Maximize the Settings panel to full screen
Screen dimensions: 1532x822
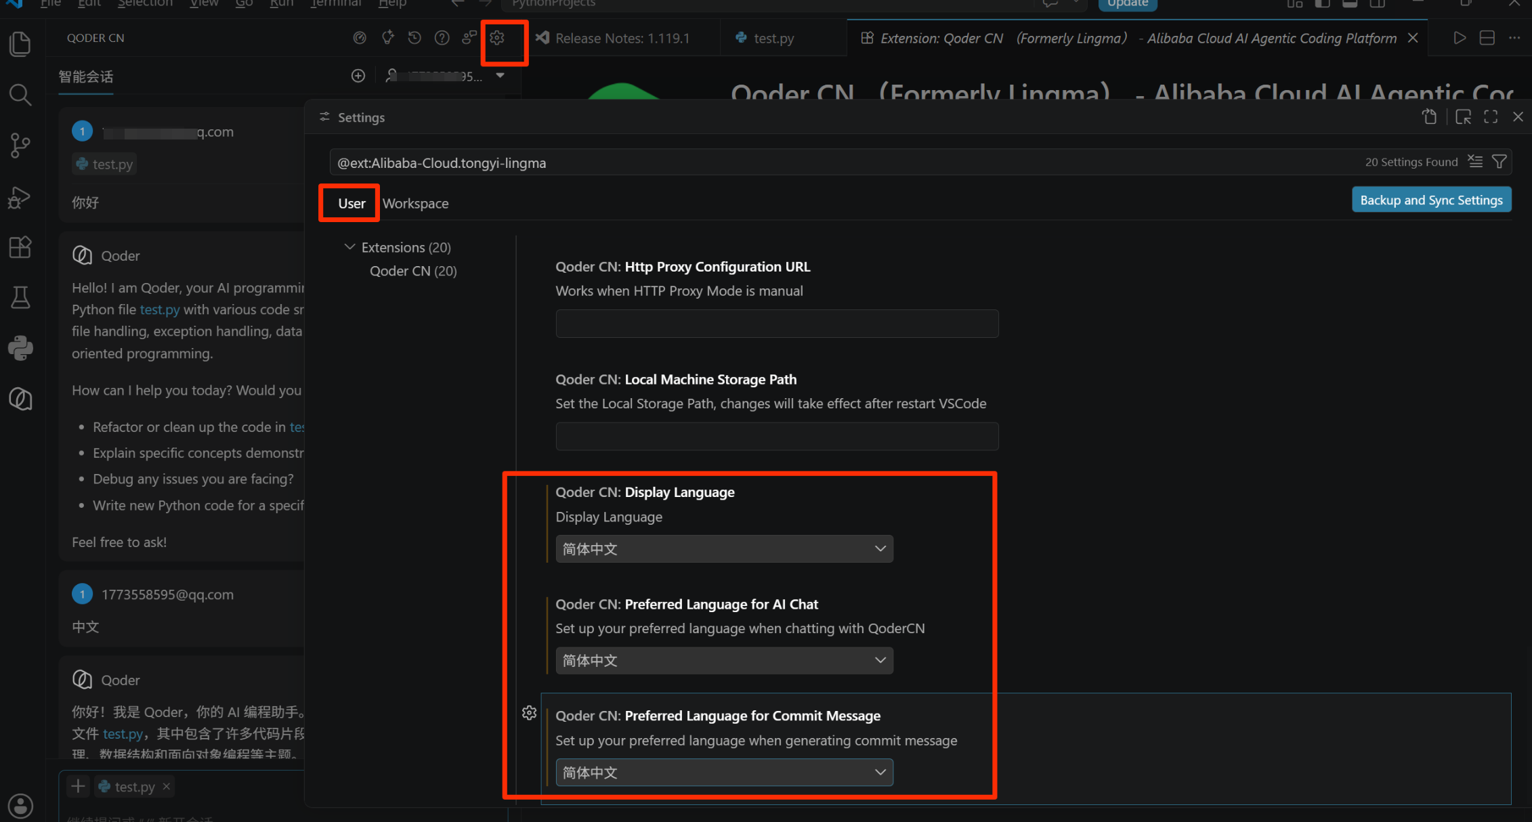[x=1491, y=117]
